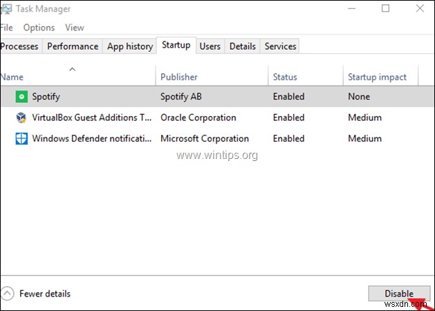Close the Task Manager window
The height and width of the screenshot is (311, 435).
click(420, 8)
